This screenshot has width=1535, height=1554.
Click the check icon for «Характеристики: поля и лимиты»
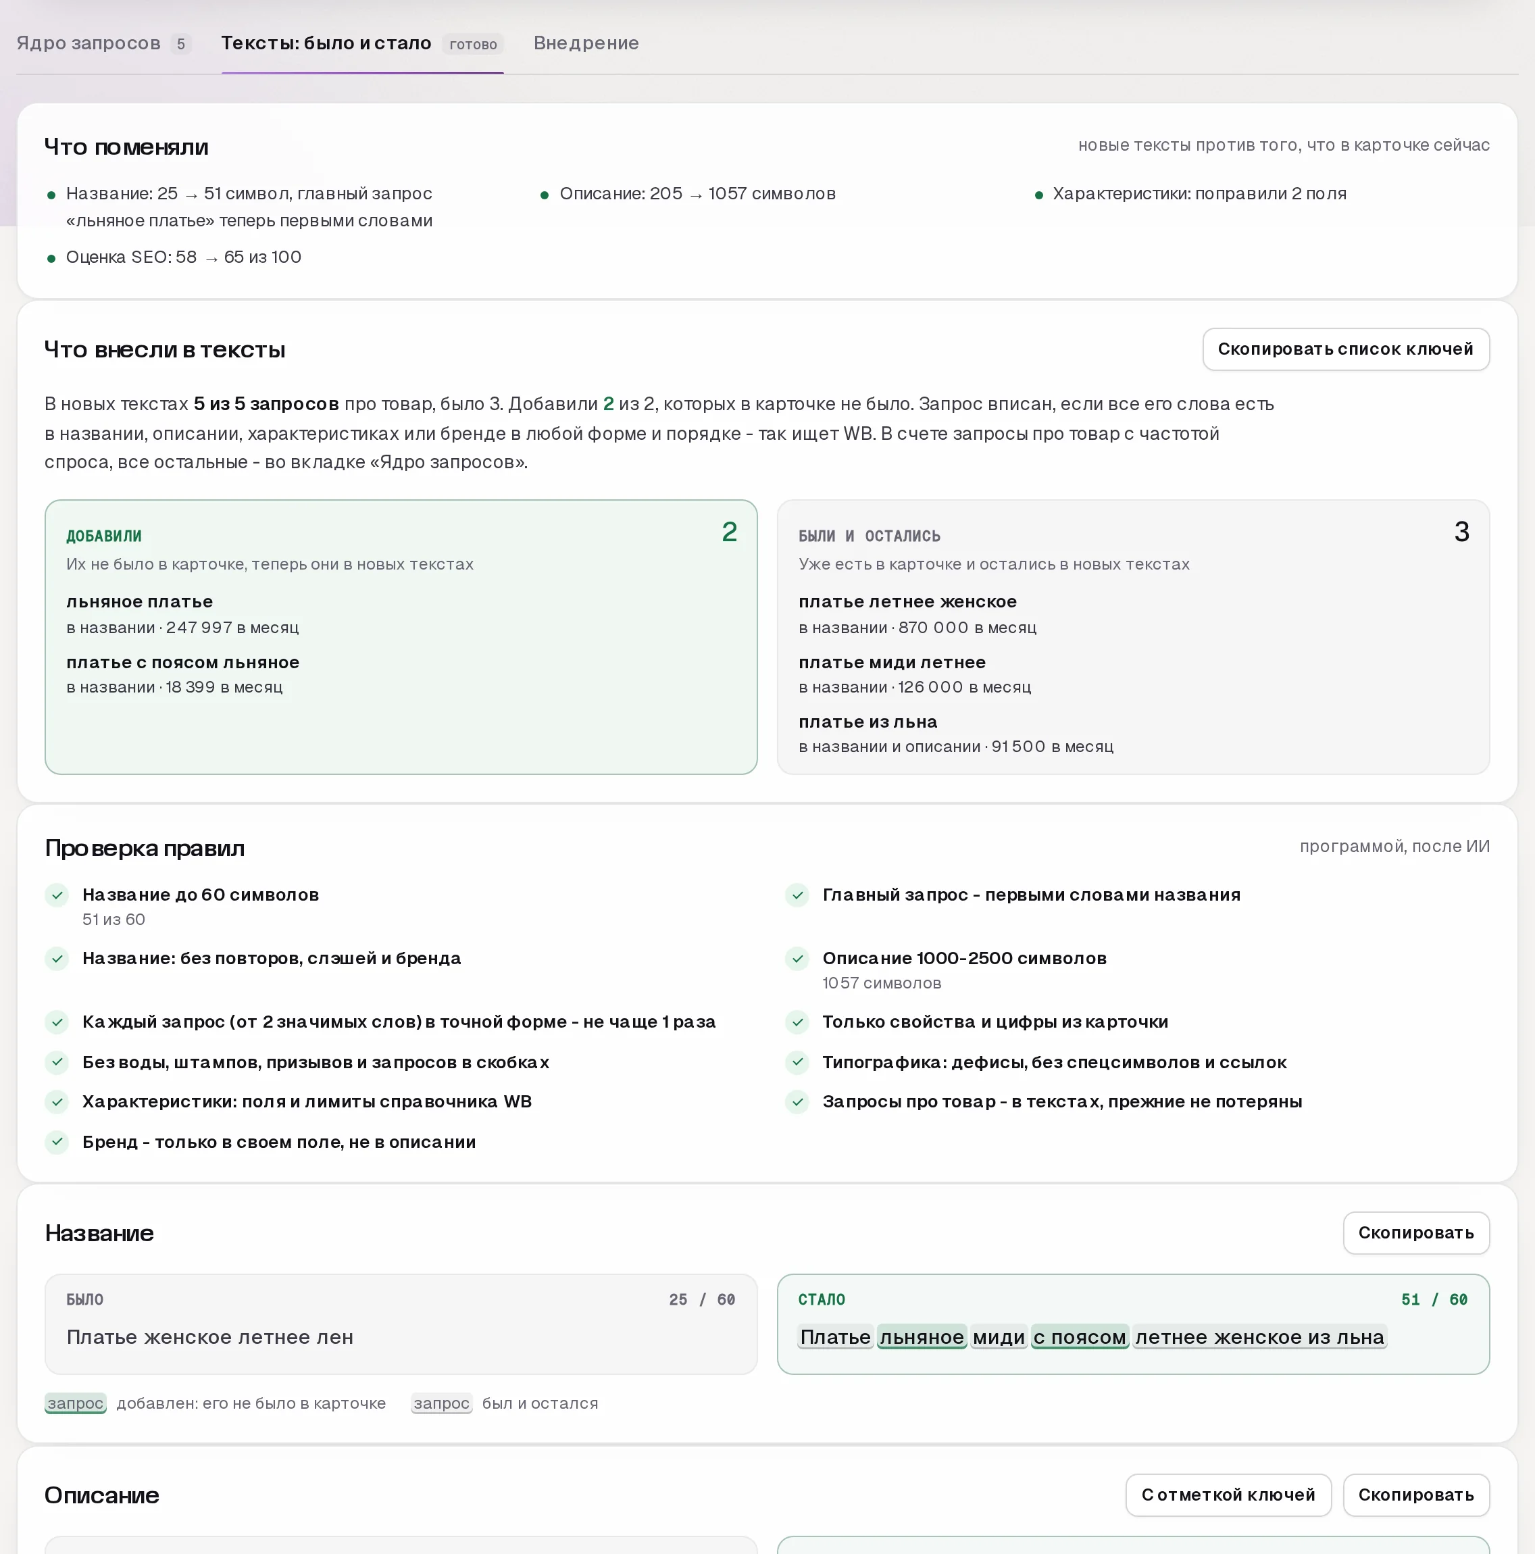(x=57, y=1102)
